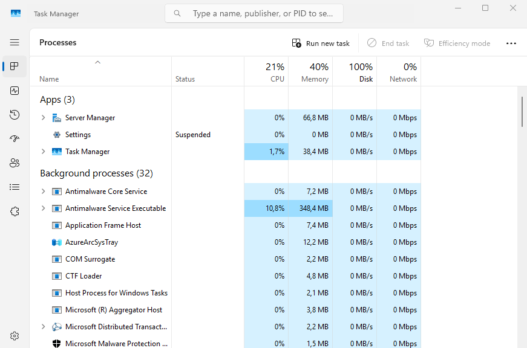Open the Details page in sidebar
This screenshot has height=348, width=527.
(15, 187)
